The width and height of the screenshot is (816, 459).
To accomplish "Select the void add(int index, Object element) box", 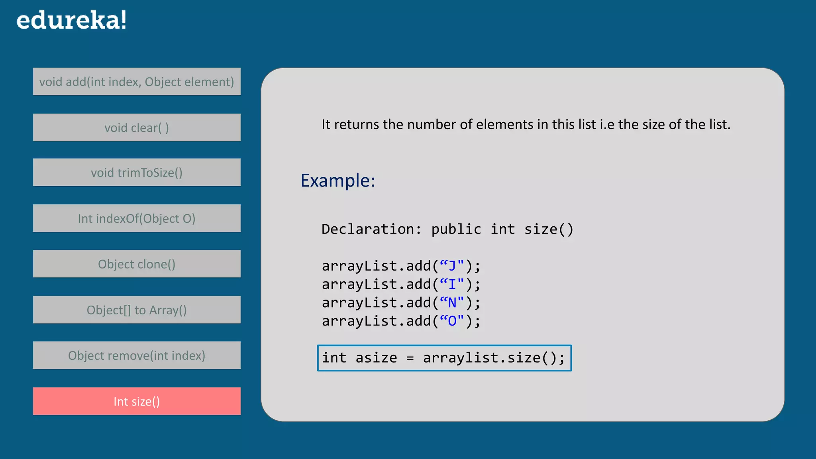I will pyautogui.click(x=137, y=82).
